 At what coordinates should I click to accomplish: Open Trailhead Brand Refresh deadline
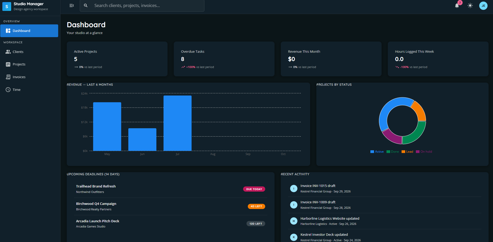[x=171, y=189]
